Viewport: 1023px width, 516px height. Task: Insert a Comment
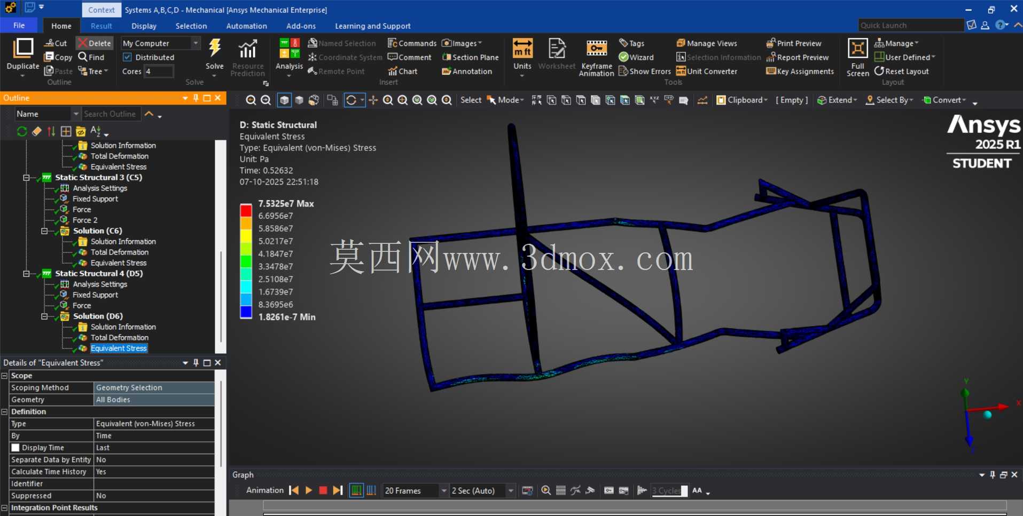pos(409,57)
